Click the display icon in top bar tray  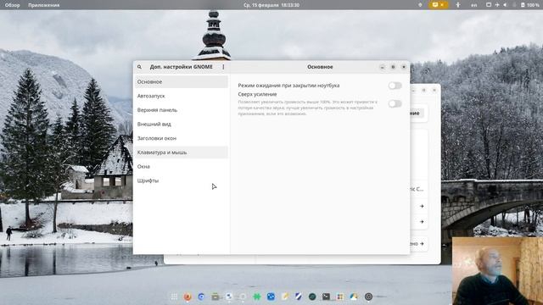[489, 5]
